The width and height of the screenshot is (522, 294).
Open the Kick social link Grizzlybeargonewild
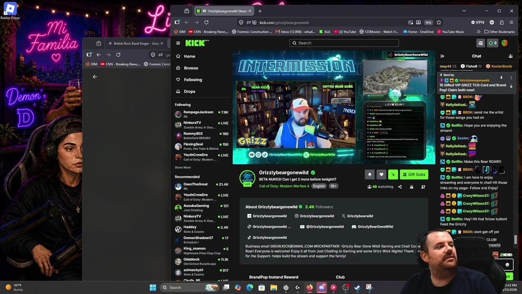click(x=267, y=216)
